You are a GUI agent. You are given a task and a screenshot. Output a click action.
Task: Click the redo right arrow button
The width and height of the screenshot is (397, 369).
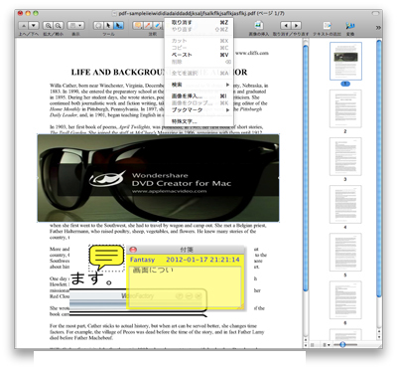pyautogui.click(x=296, y=25)
